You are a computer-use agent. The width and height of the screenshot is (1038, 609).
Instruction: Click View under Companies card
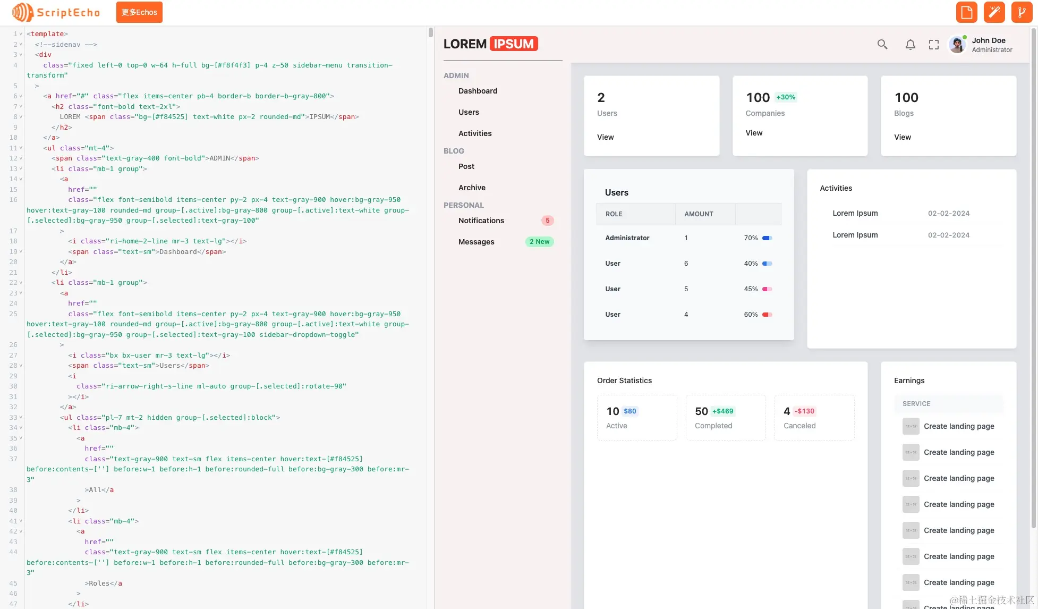(753, 133)
